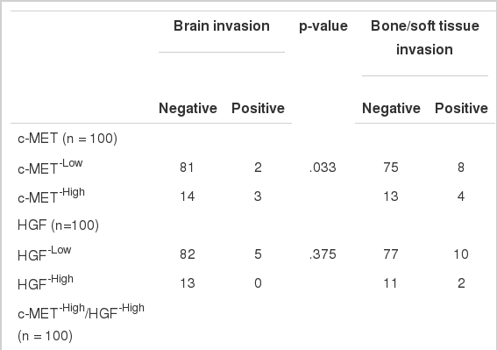Click the Brain invasion column header
The image size is (497, 350).
[x=222, y=26]
